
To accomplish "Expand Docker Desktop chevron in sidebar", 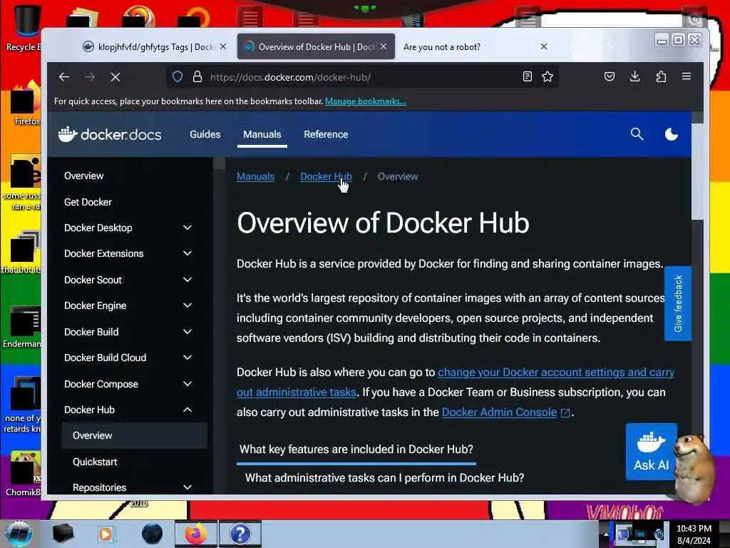I will pos(187,228).
